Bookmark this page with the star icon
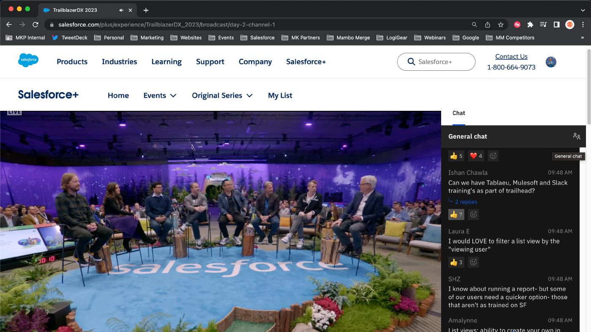The width and height of the screenshot is (591, 332). pos(501,24)
